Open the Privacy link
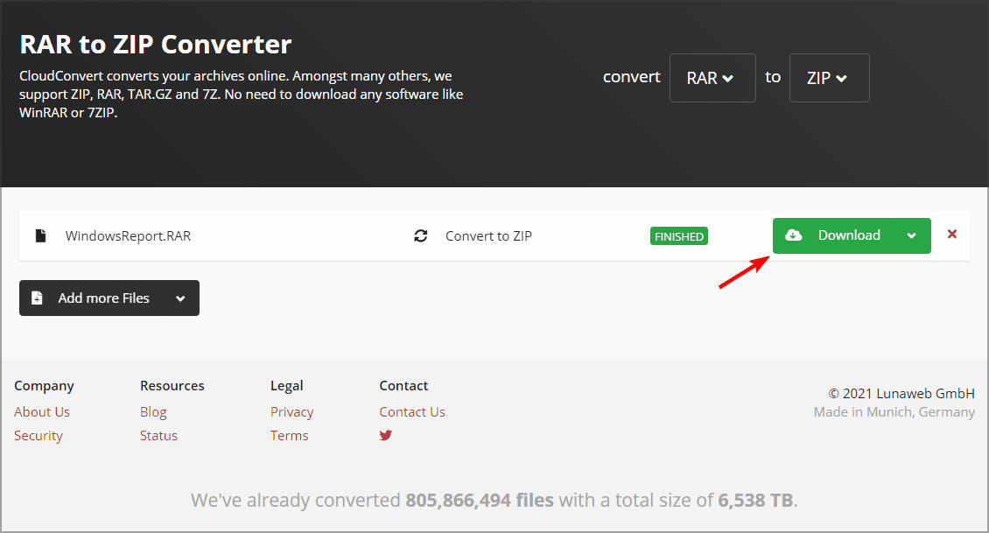This screenshot has height=533, width=989. 292,412
